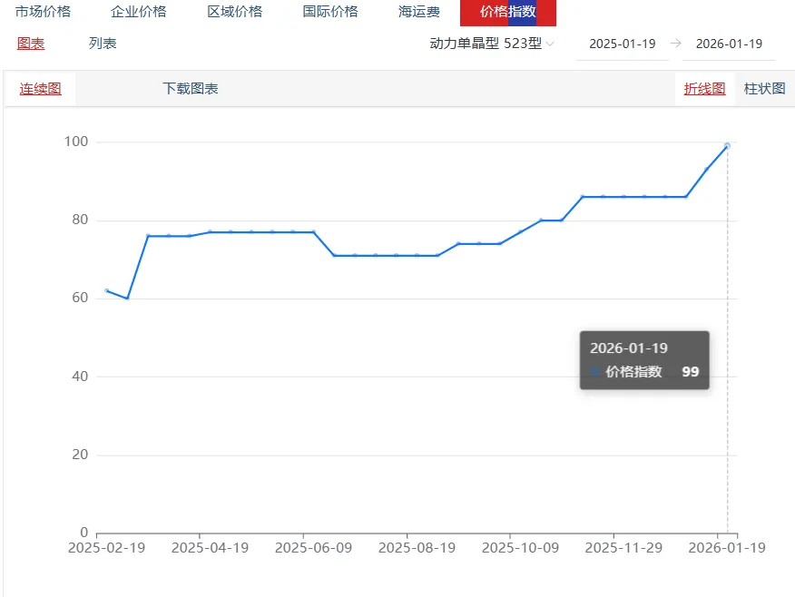Switch chart to 折线图
This screenshot has width=795, height=597.
[705, 89]
